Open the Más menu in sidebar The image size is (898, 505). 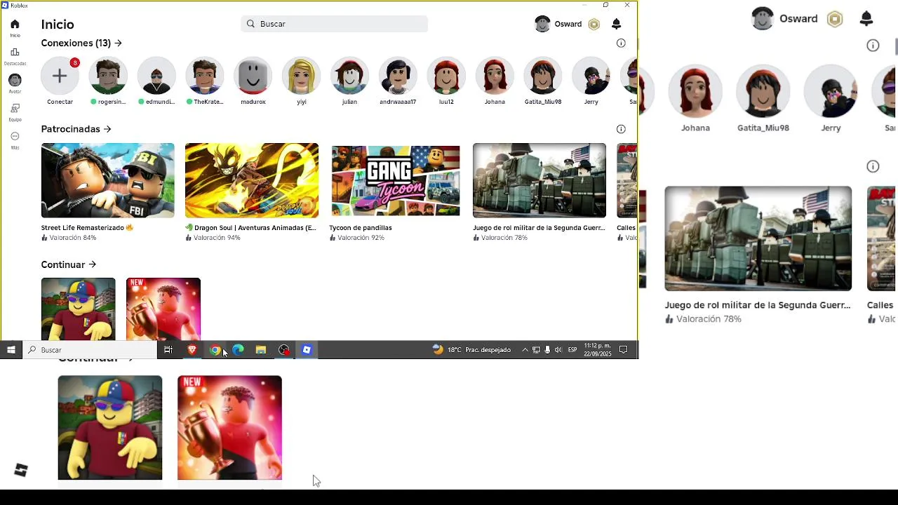tap(15, 140)
